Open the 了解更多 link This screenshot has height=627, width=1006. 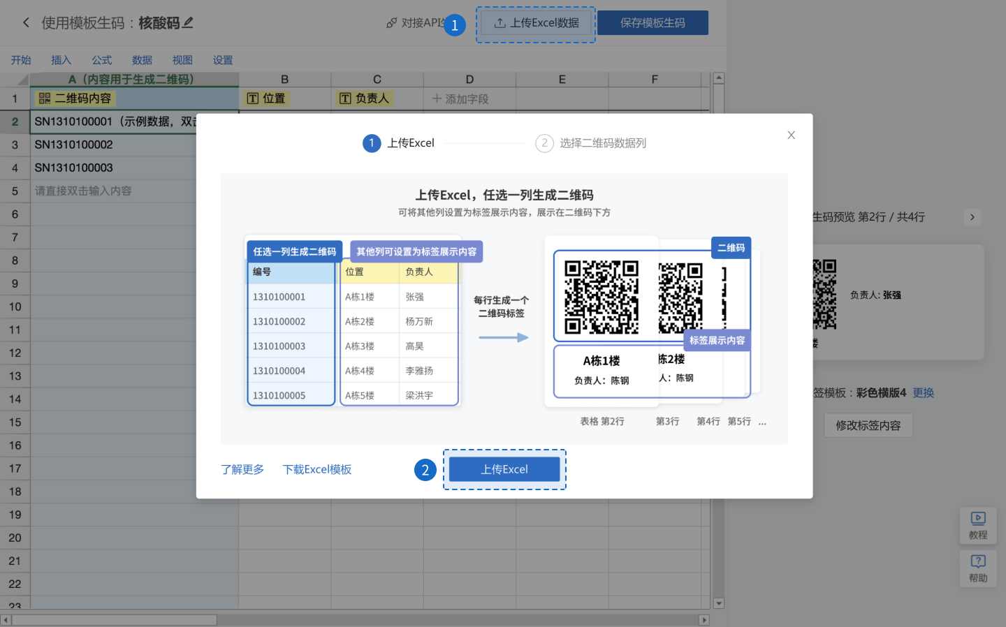[242, 469]
